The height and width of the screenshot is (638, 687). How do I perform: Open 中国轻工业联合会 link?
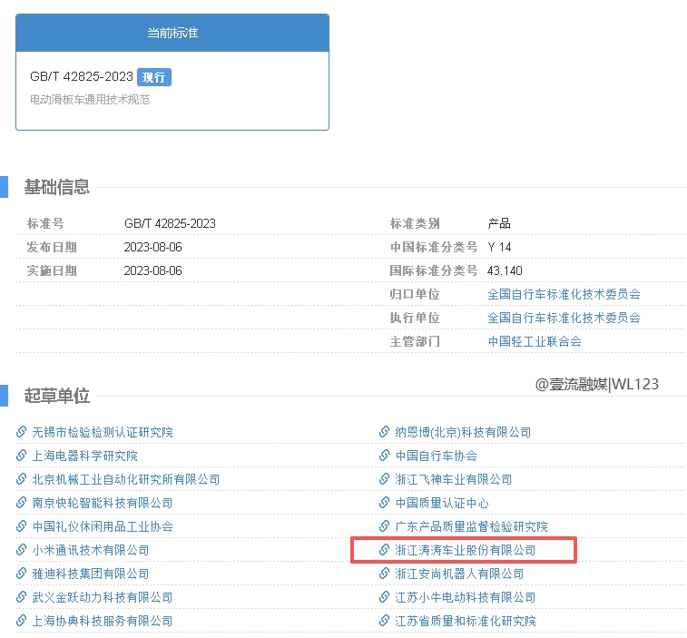tap(535, 341)
